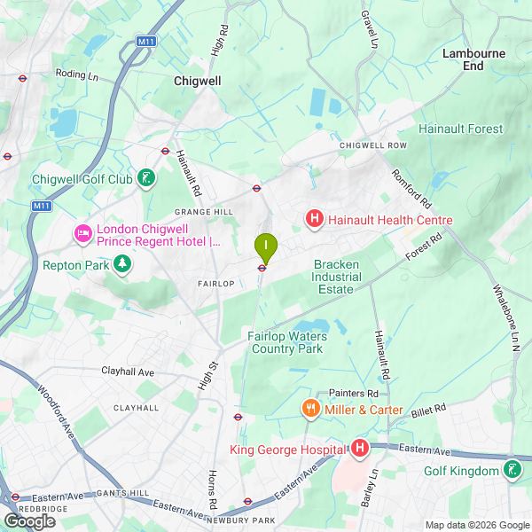Click the pink hotel bed icon
532x532 pixels.
tap(83, 234)
